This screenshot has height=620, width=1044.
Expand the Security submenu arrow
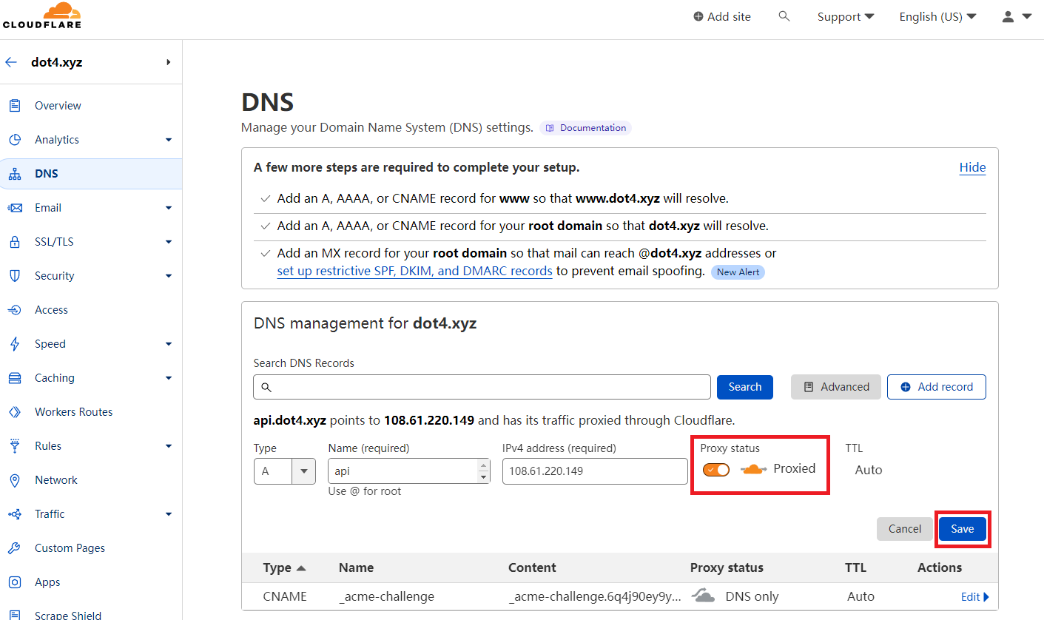pyautogui.click(x=169, y=276)
